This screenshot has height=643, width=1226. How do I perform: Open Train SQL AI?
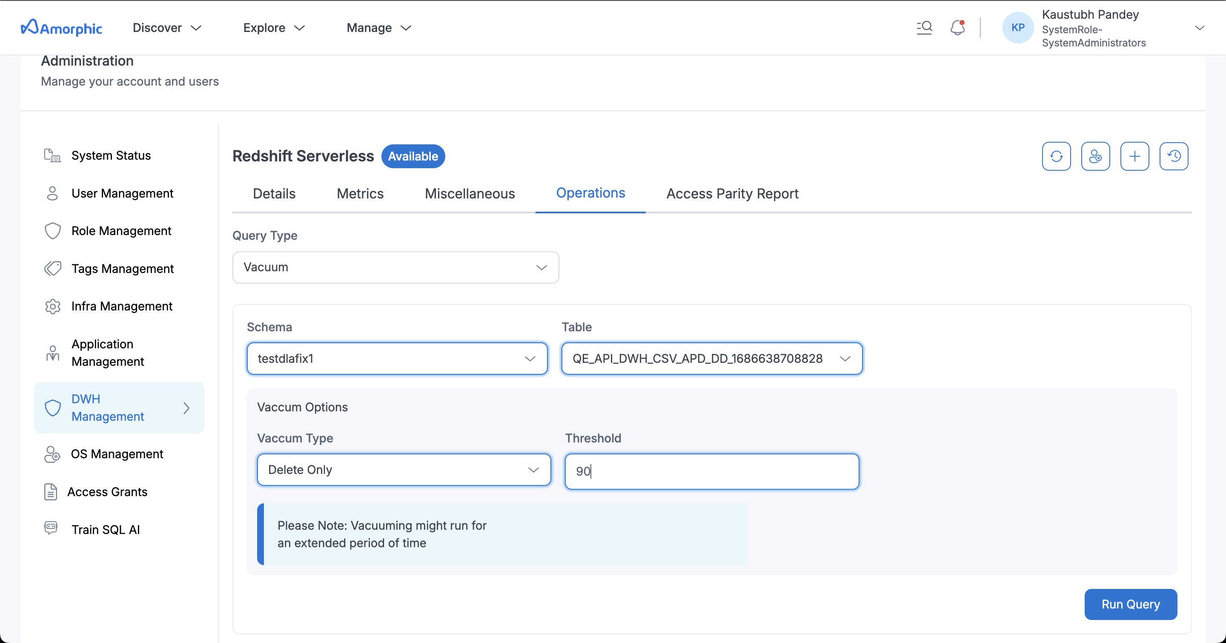click(x=106, y=529)
